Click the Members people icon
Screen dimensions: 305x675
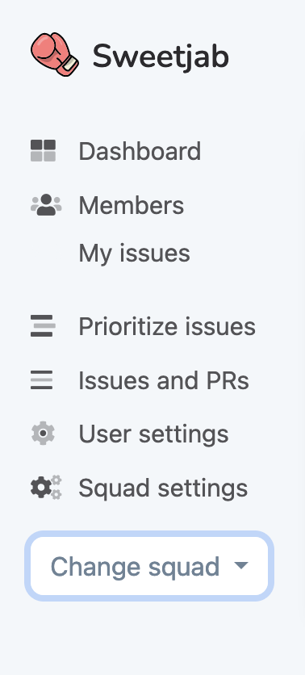point(46,205)
